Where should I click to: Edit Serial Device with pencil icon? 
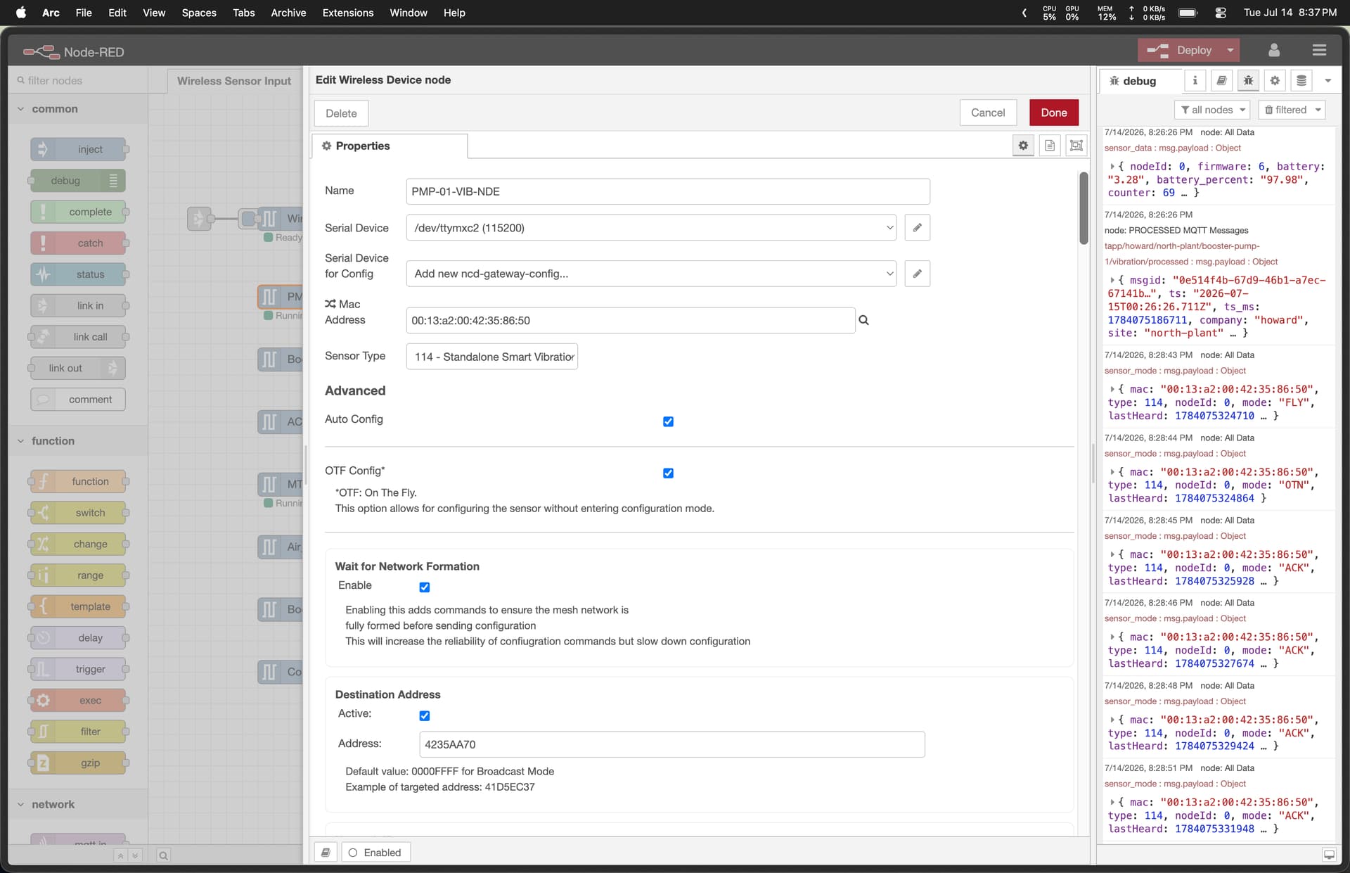coord(918,227)
